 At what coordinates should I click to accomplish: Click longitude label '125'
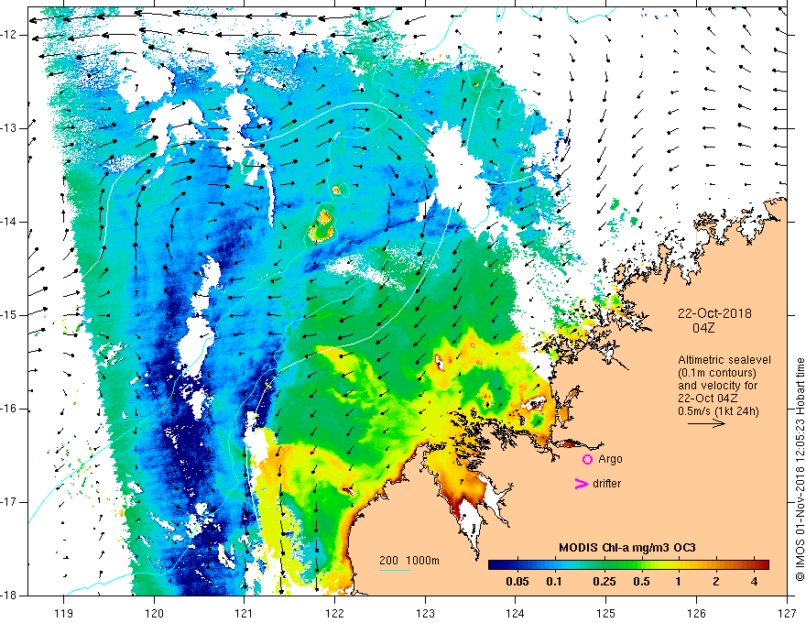(606, 613)
